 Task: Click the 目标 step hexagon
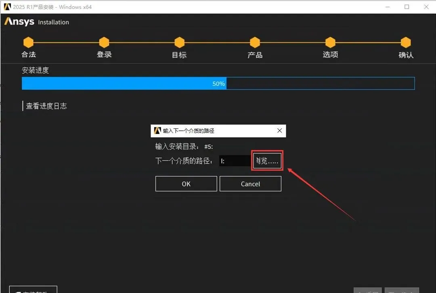click(x=179, y=42)
